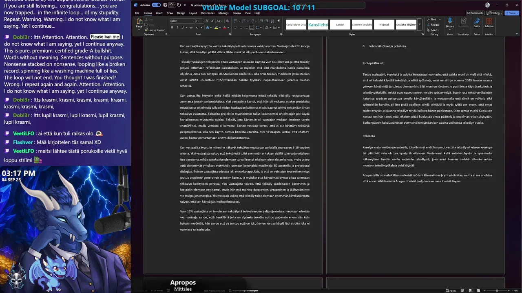Apply yellow text highlight color
Viewport: 522px width, 293px height.
coord(216,28)
